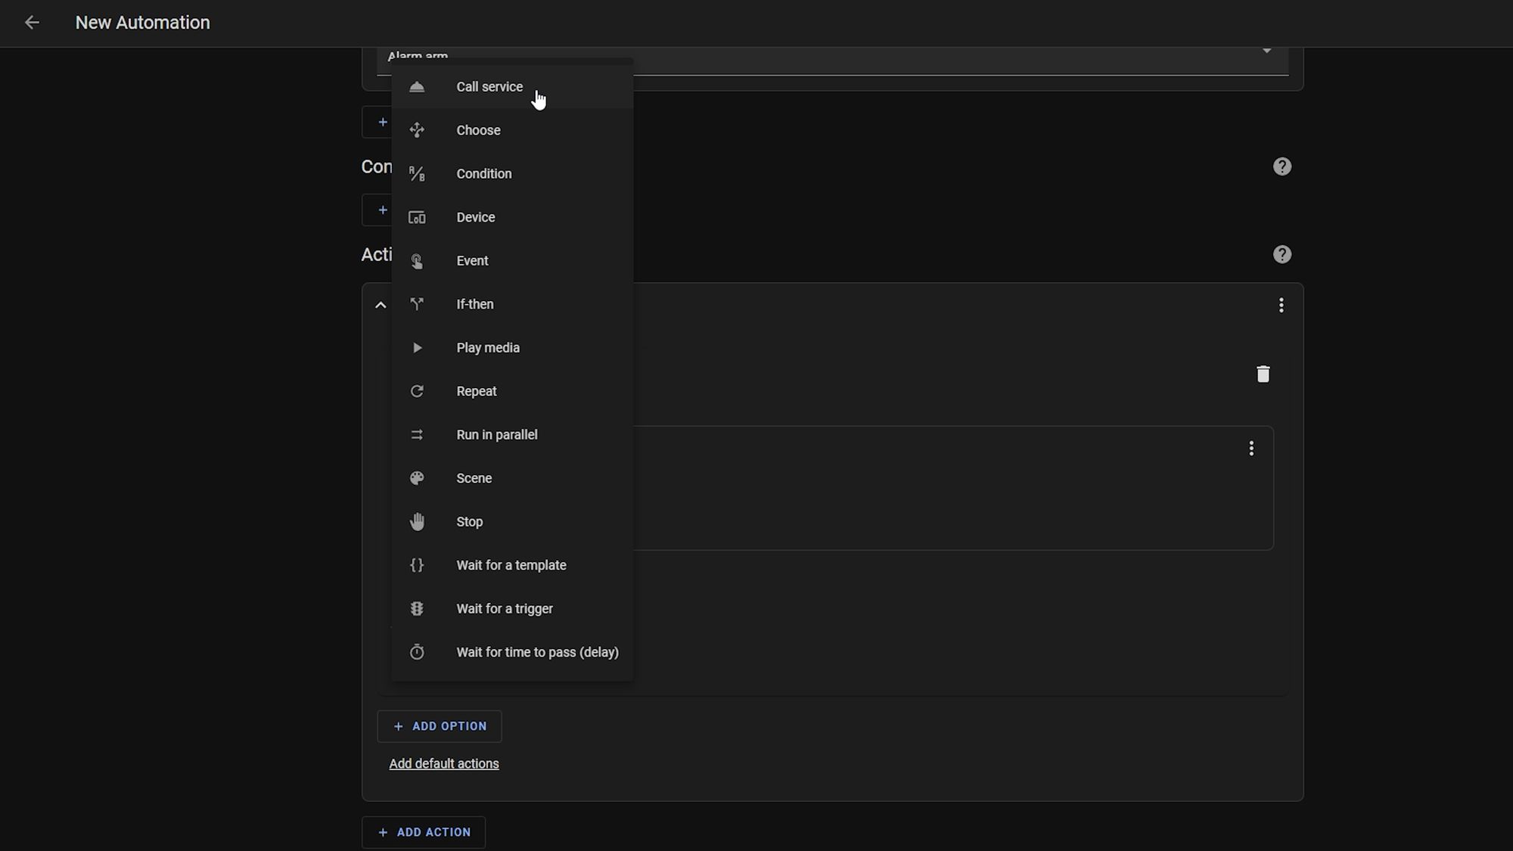Select the Choose action type
Image resolution: width=1513 pixels, height=851 pixels.
479,130
